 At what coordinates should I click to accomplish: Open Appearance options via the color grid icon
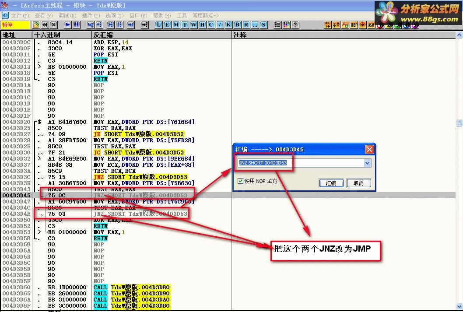pos(287,25)
